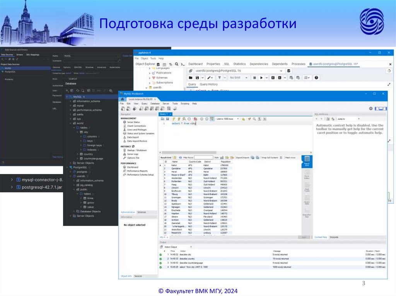Select the city table in Database tree

point(86,132)
